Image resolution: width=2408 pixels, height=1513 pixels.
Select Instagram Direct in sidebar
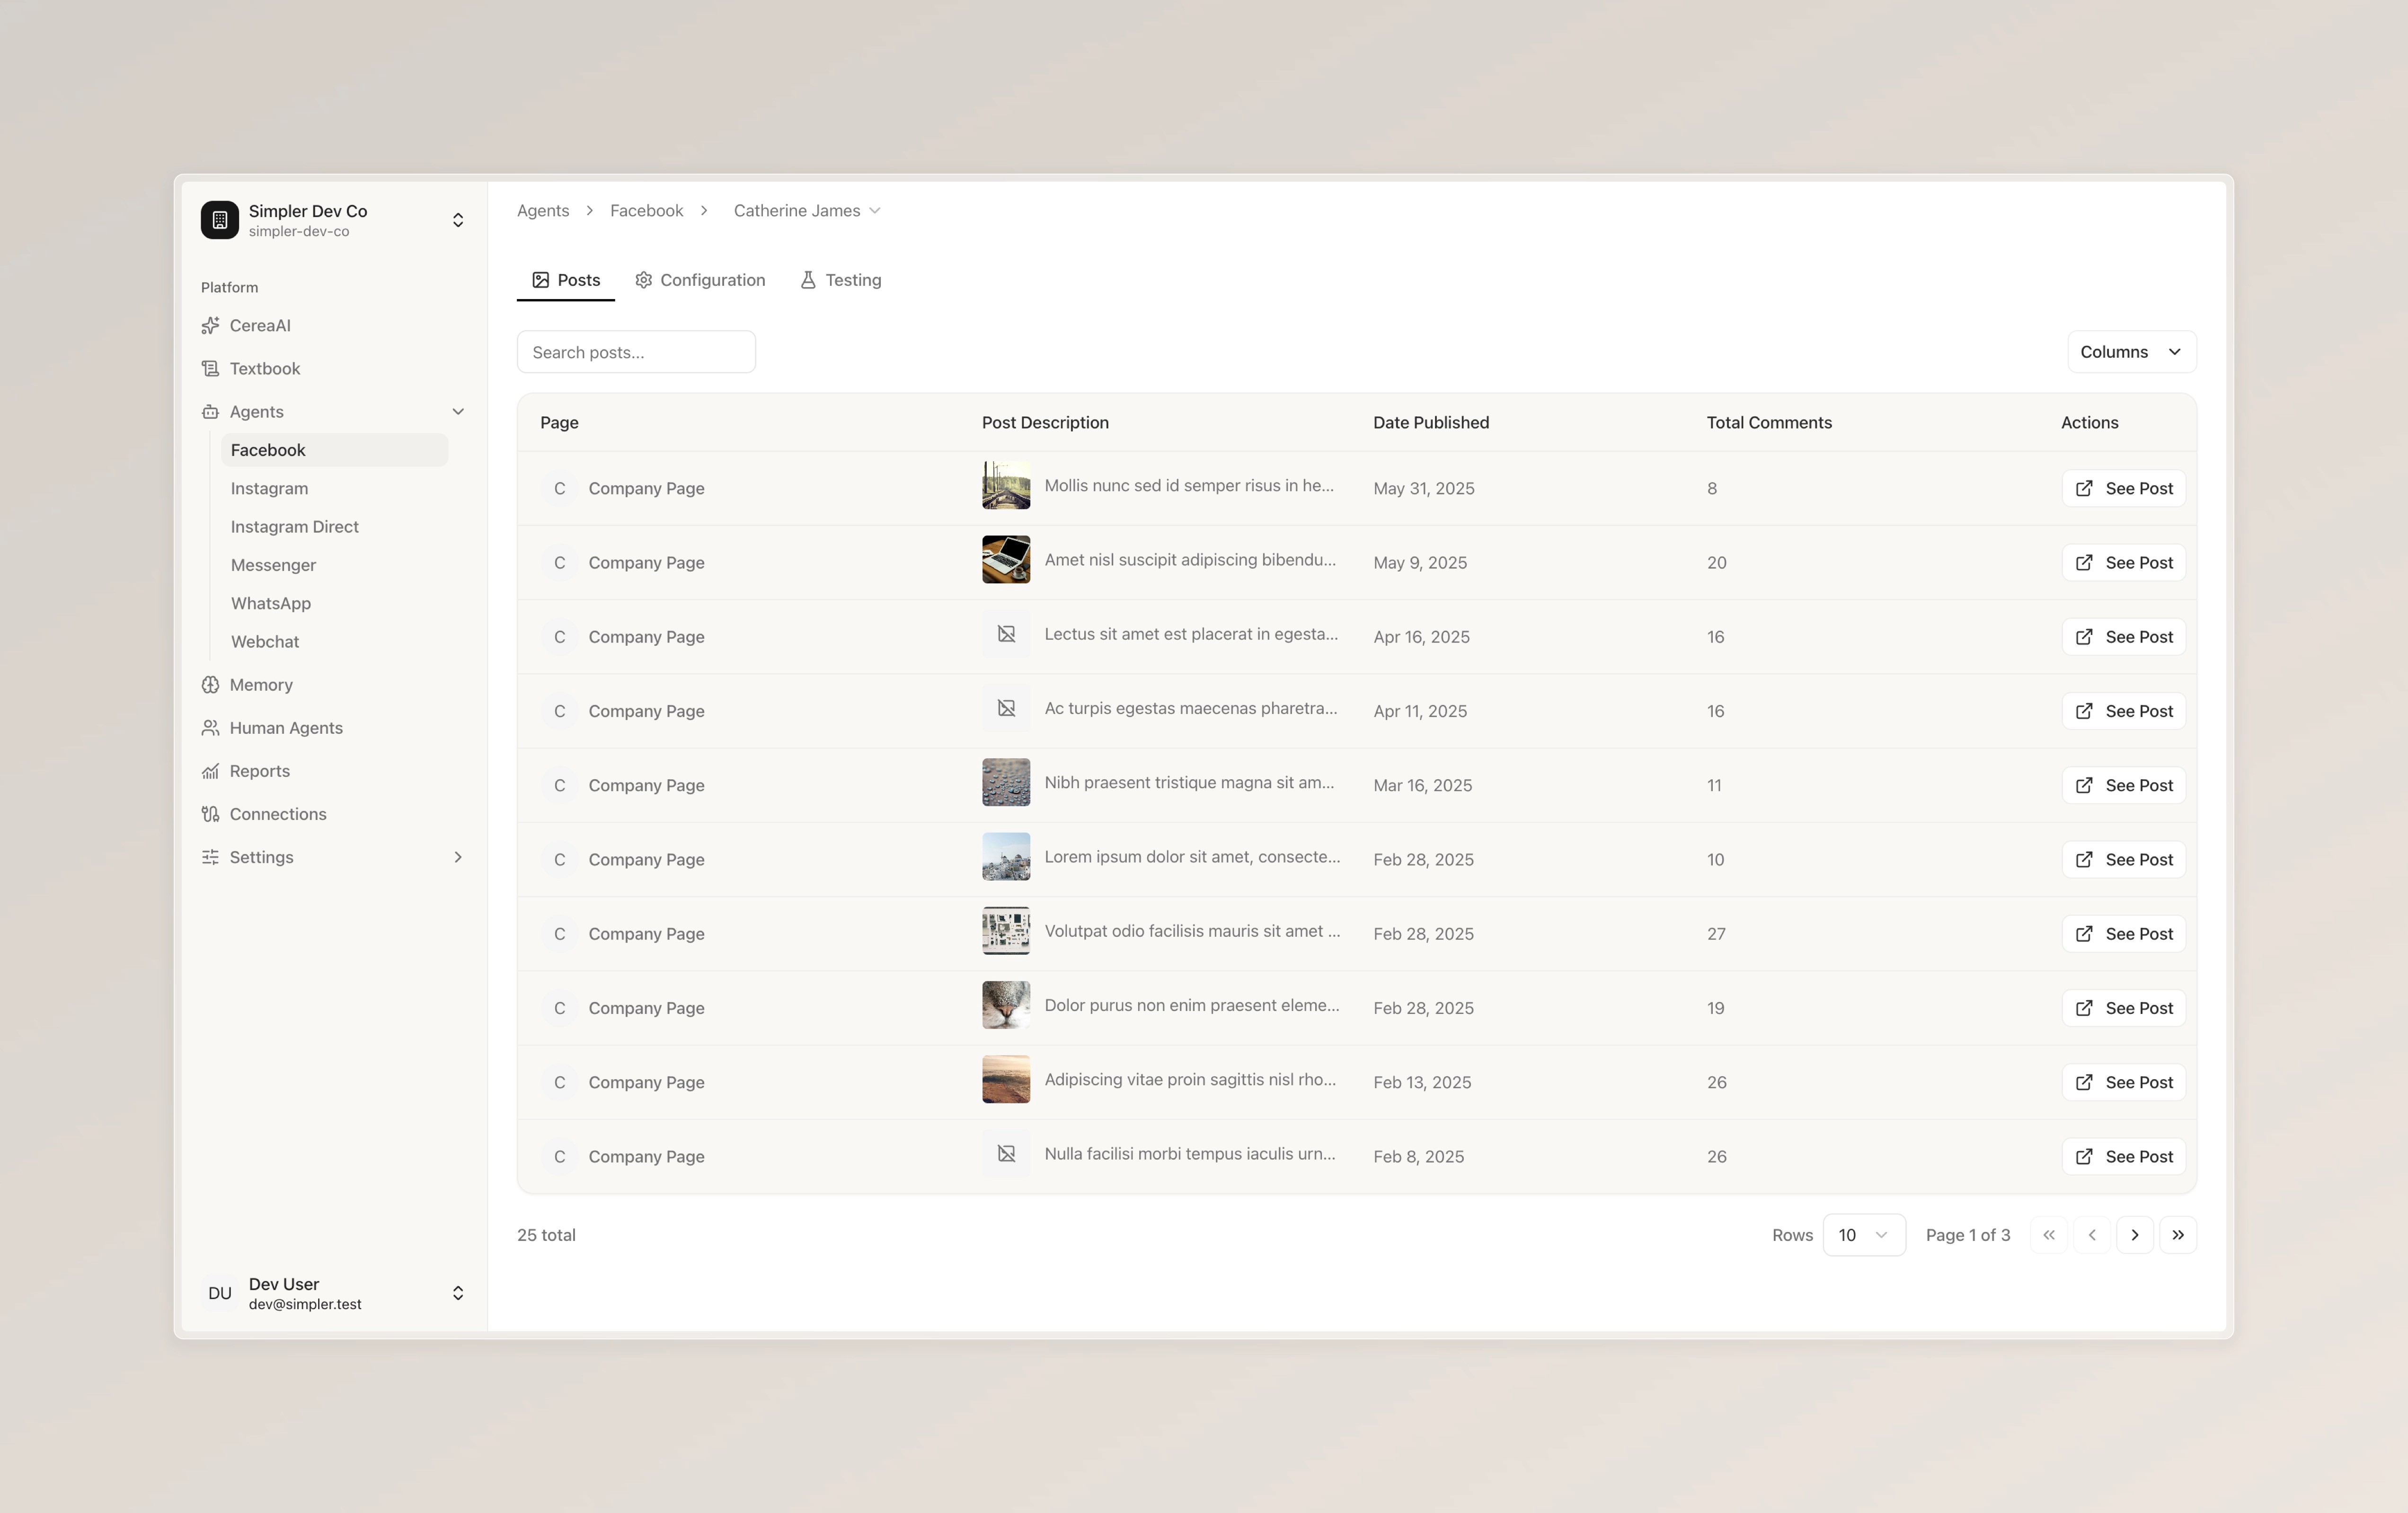[294, 527]
